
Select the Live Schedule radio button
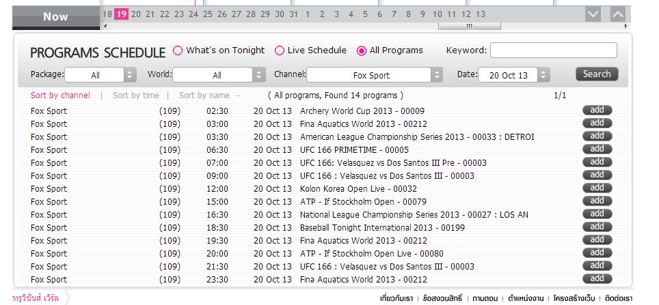[280, 50]
